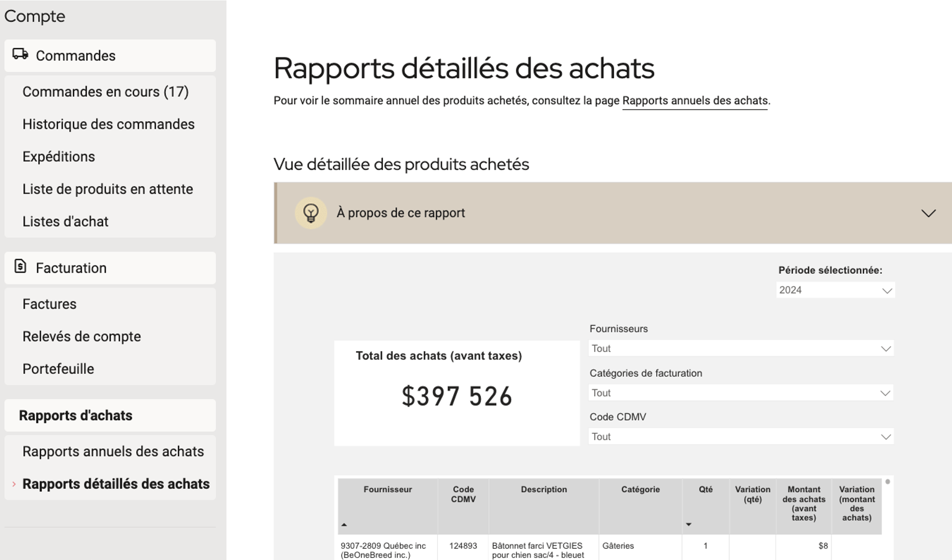Screen dimensions: 952x560
Task: Open the Période sélectionnée 2024 dropdown
Action: 835,290
